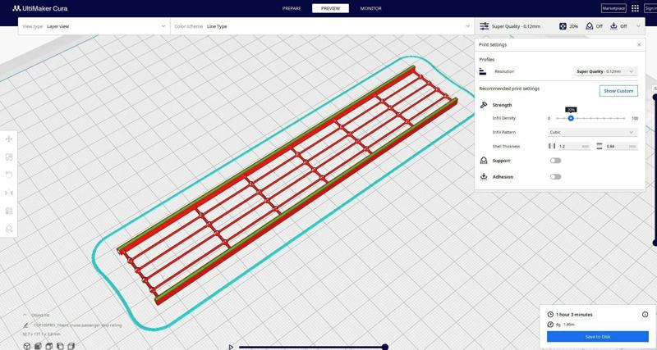Click the top/bottom thickness 0.84 field

(x=622, y=147)
